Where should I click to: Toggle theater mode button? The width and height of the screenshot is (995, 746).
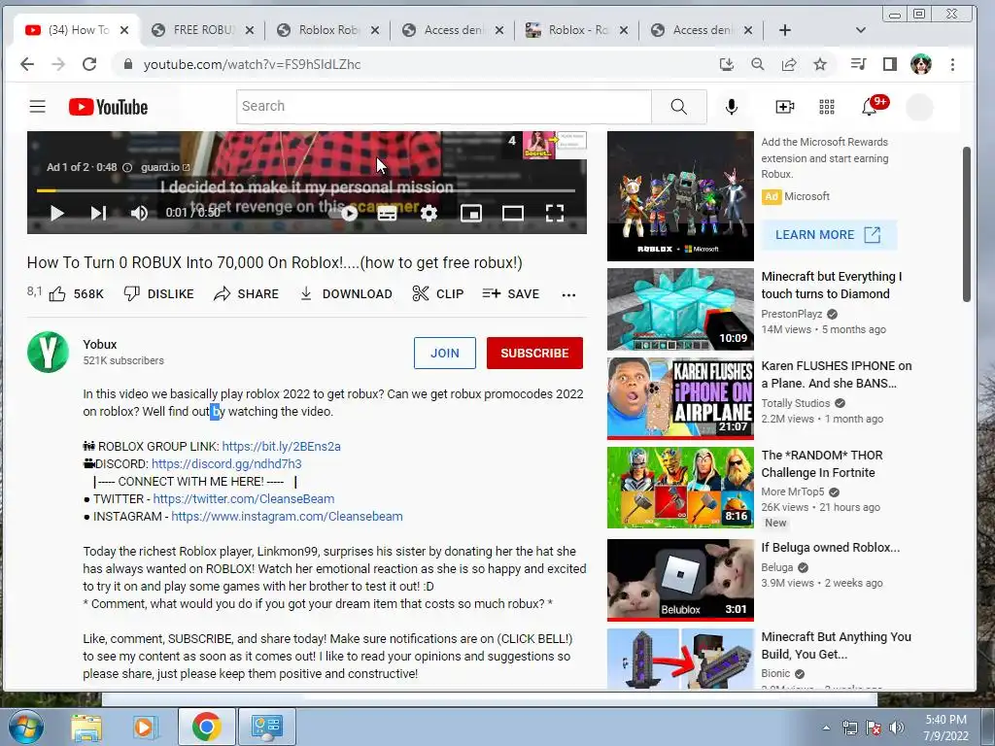click(513, 214)
